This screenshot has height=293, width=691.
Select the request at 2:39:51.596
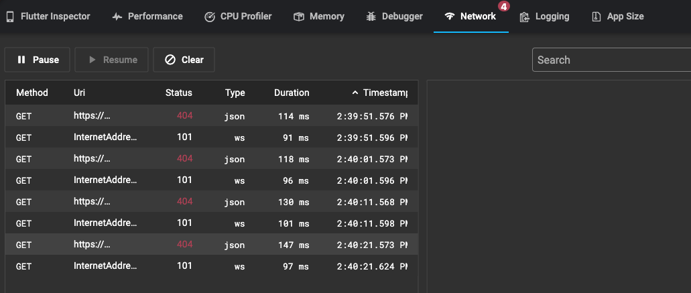212,137
